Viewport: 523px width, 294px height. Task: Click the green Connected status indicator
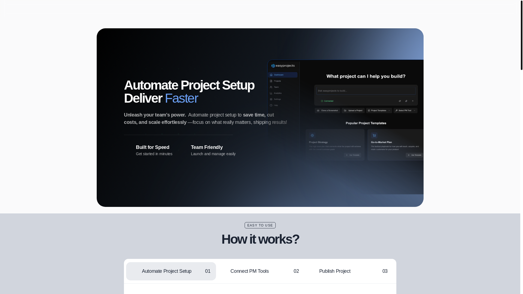point(327,101)
